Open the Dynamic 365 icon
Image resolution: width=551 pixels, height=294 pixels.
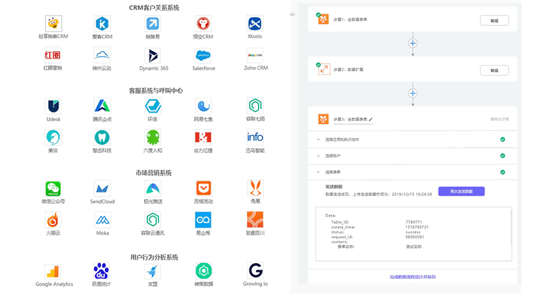153,56
